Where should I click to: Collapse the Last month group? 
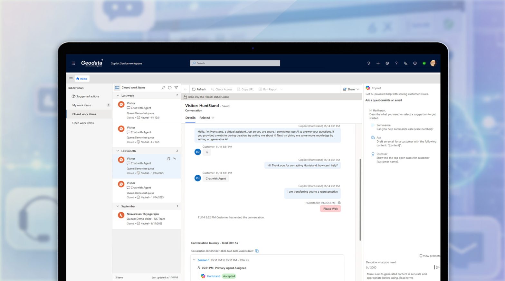pyautogui.click(x=118, y=151)
